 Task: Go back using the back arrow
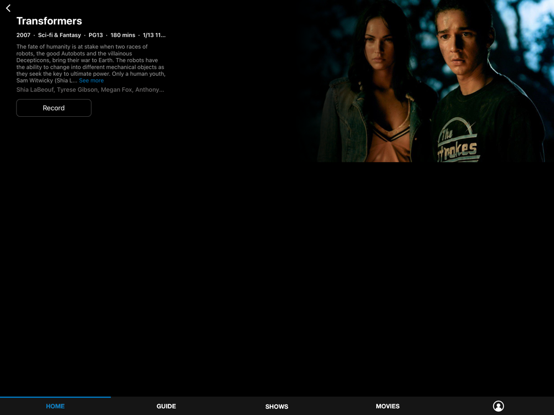(8, 8)
